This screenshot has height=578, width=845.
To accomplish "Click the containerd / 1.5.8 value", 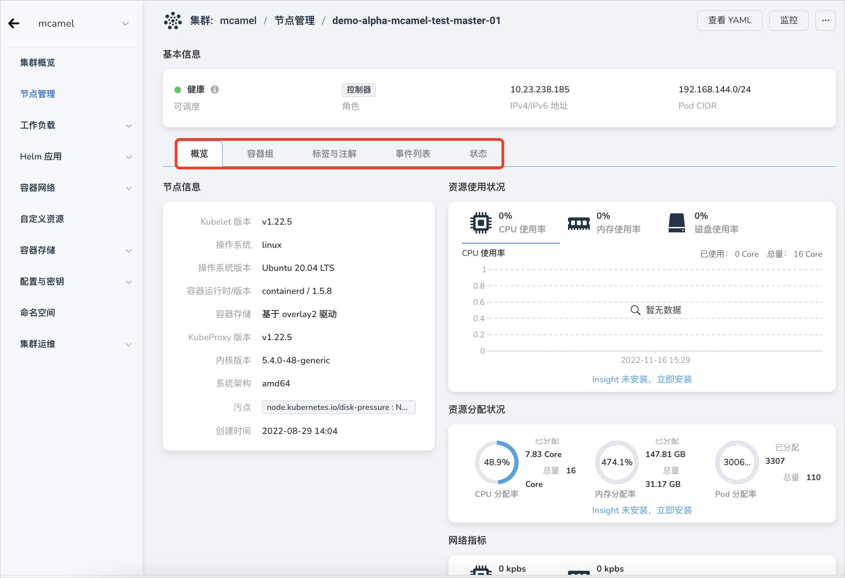I will click(297, 291).
